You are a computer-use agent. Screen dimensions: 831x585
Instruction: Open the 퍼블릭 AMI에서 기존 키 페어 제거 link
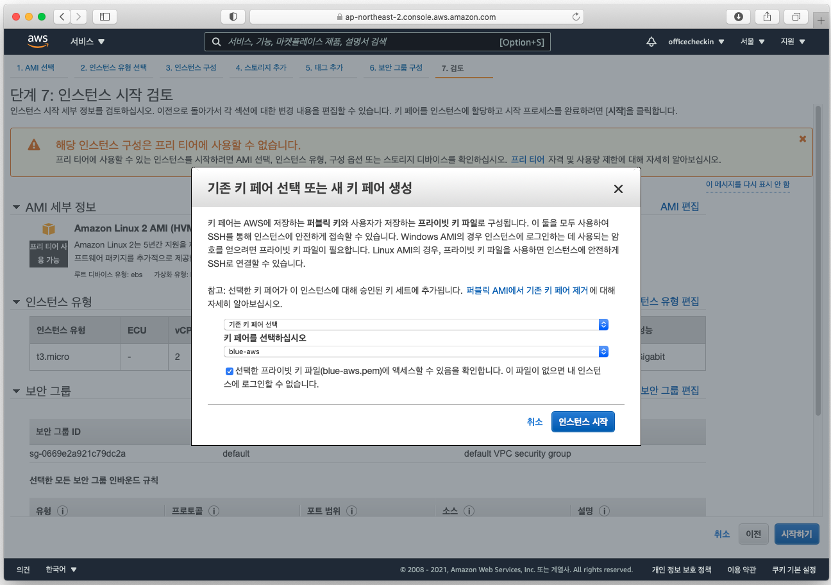[x=527, y=290]
